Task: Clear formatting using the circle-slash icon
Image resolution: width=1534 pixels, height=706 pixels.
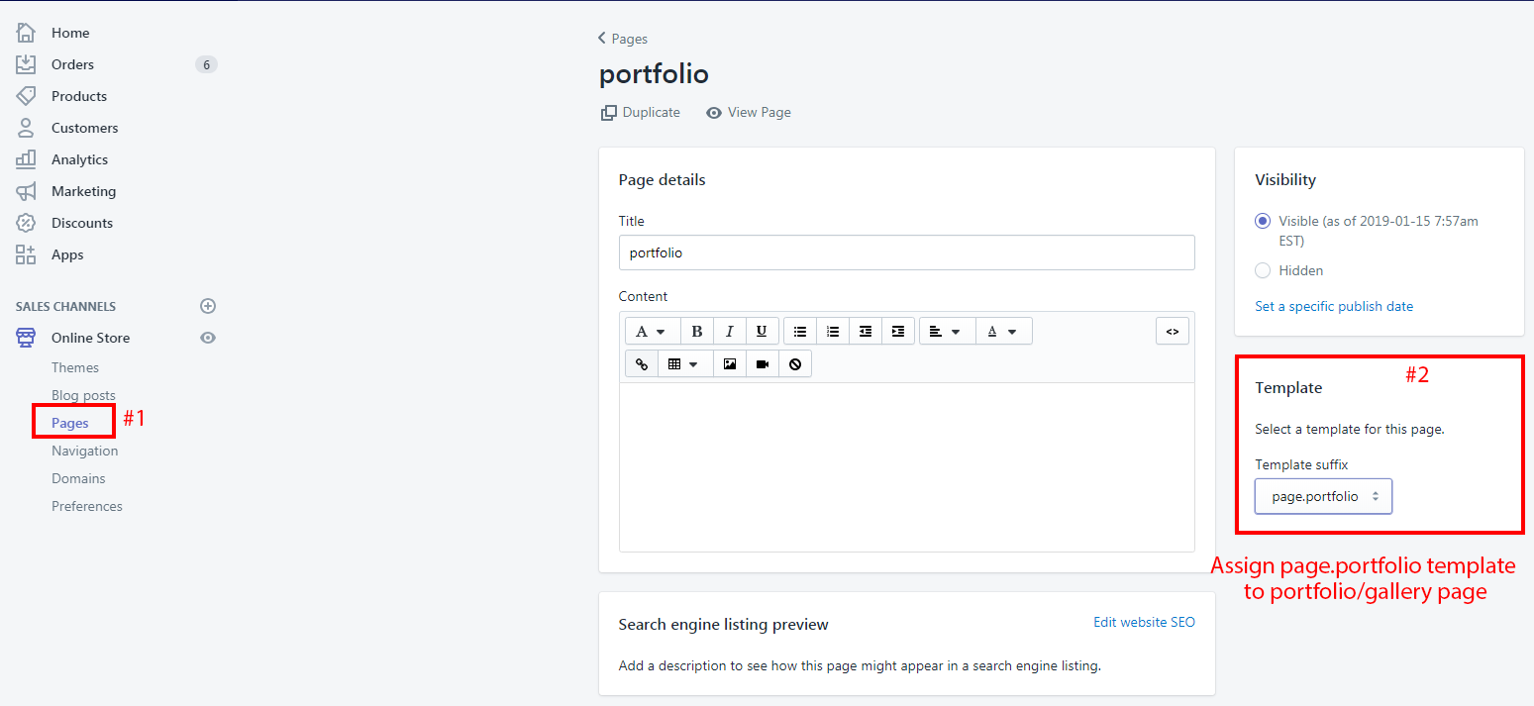Action: click(795, 364)
